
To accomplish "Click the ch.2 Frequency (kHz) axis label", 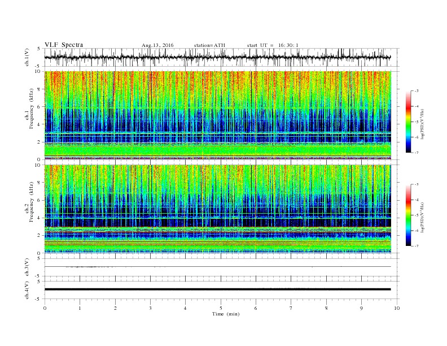I will click(x=29, y=202).
